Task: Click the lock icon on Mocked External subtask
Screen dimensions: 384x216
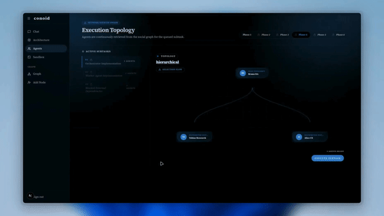Action: coord(91,84)
